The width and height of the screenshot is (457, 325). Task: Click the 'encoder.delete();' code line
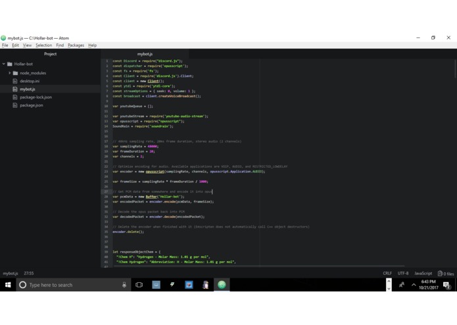[x=128, y=232]
